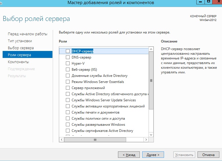Check Службы сертификатов Active Directory checkbox
This screenshot has width=222, height=161.
point(68,131)
